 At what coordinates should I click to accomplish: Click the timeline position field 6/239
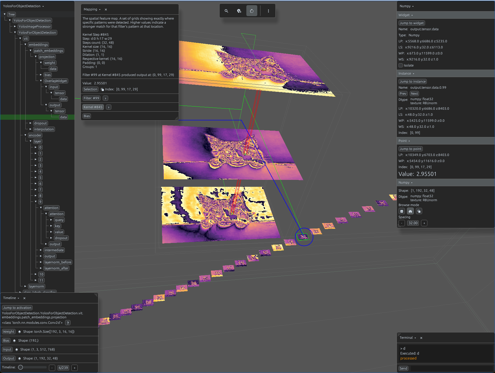(63, 368)
